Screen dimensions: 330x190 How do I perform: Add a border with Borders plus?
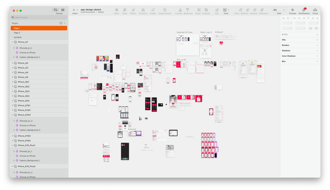[x=317, y=45]
